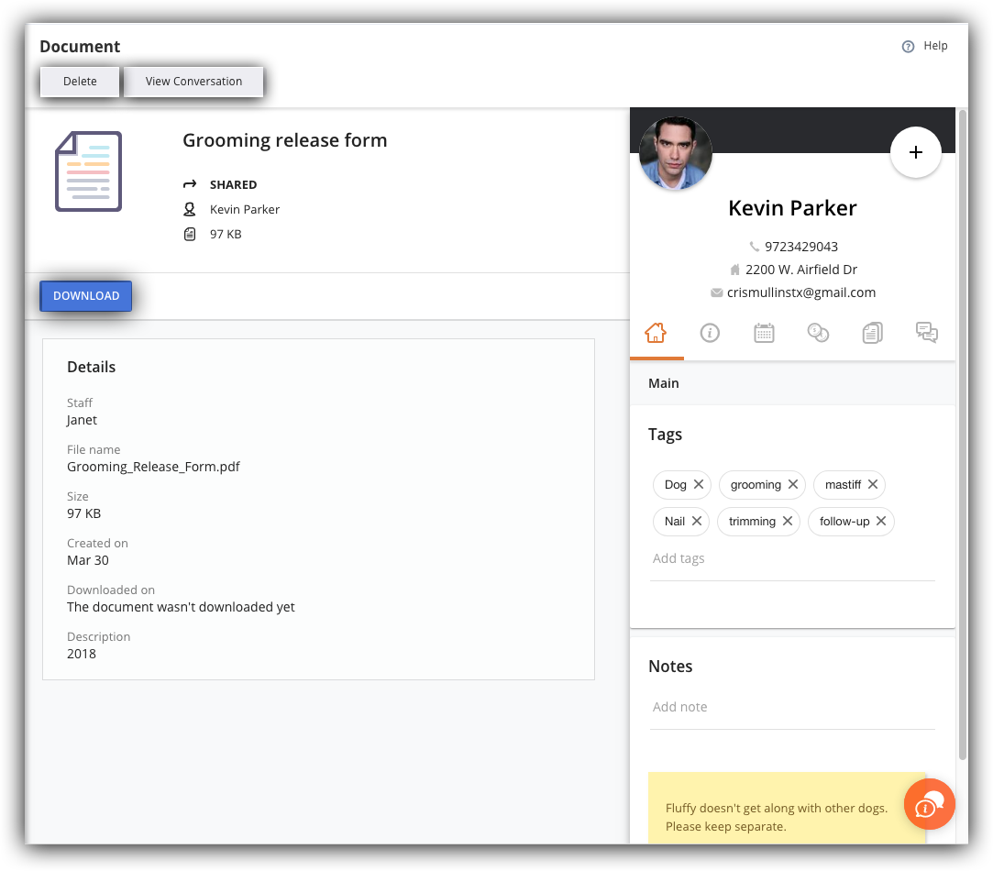993x871 pixels.
Task: Click the Created on date Mar 30
Action: click(x=88, y=560)
